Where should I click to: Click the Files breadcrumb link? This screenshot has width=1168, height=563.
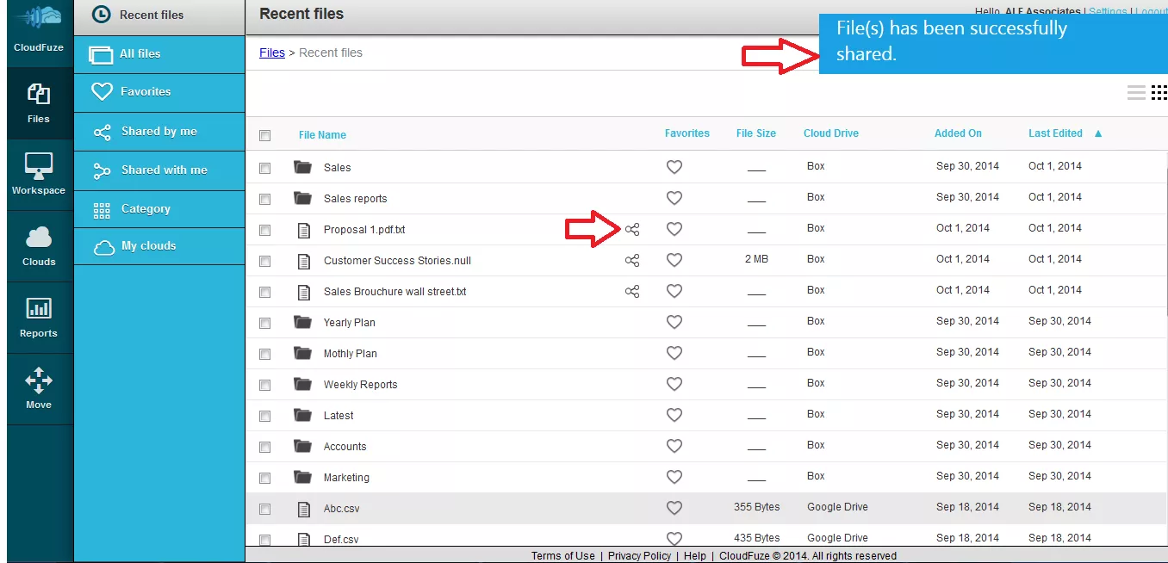[272, 53]
